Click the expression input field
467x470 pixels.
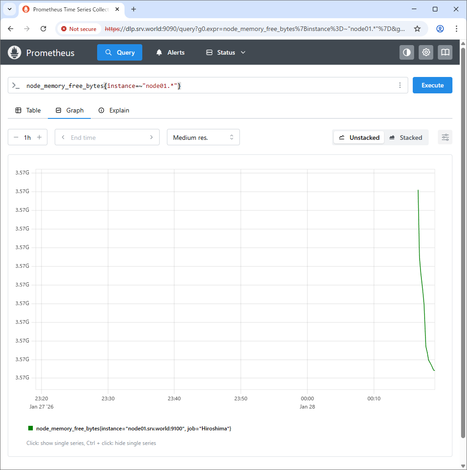tap(208, 86)
